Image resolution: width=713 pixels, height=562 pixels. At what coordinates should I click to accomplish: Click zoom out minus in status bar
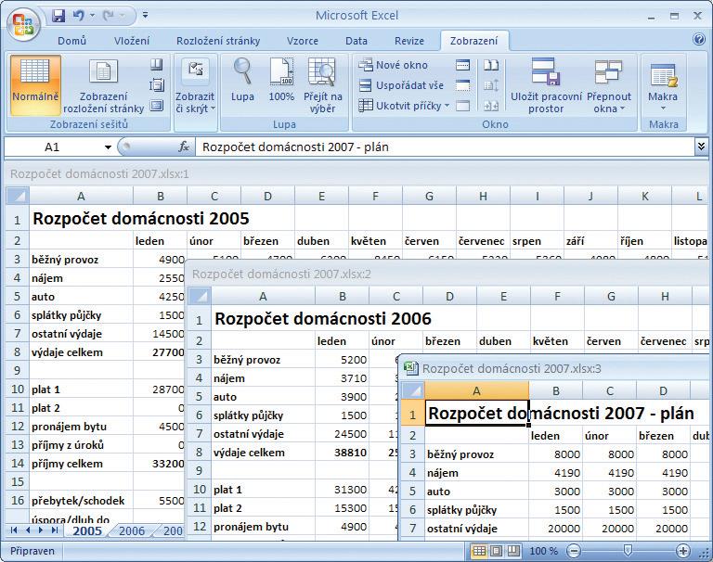pos(574,551)
